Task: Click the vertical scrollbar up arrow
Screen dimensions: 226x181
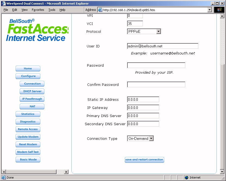Action: pos(222,16)
